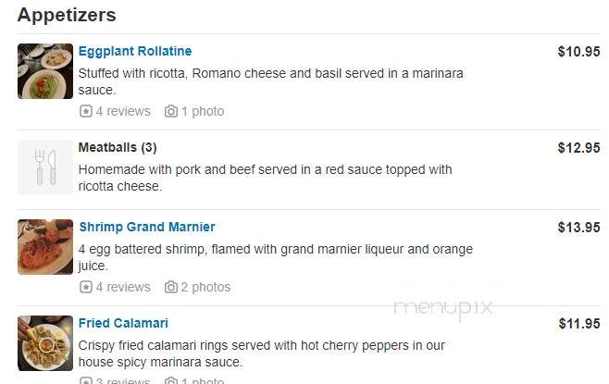
Task: Click the Fried Calamari dish thumbnail
Action: (x=45, y=343)
